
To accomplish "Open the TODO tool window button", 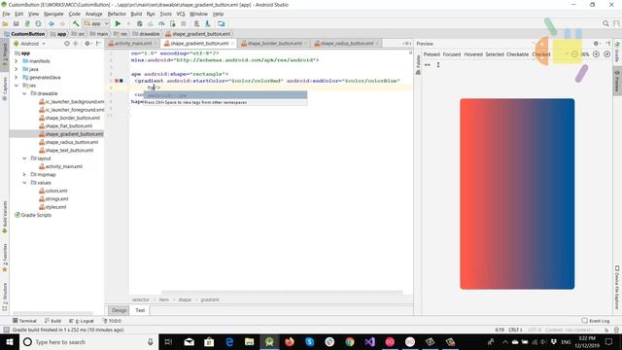I will pos(113,321).
